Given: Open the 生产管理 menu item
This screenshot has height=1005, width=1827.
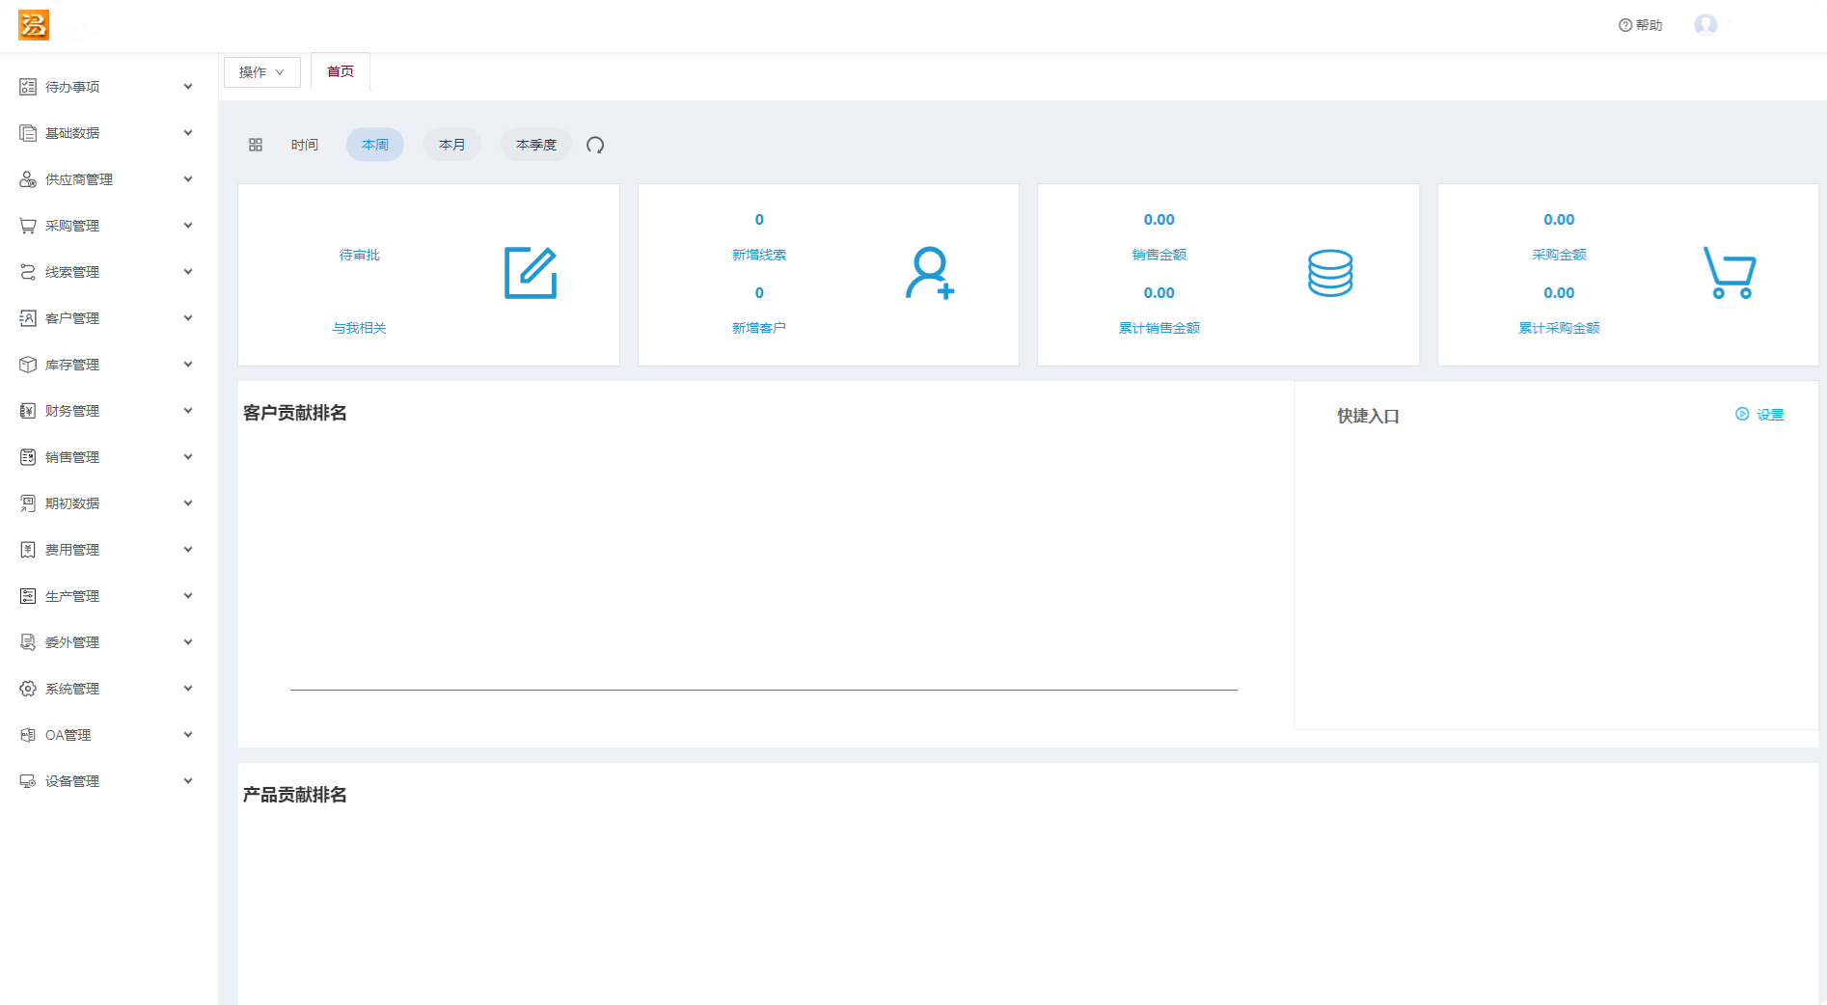Looking at the screenshot, I should pos(109,596).
